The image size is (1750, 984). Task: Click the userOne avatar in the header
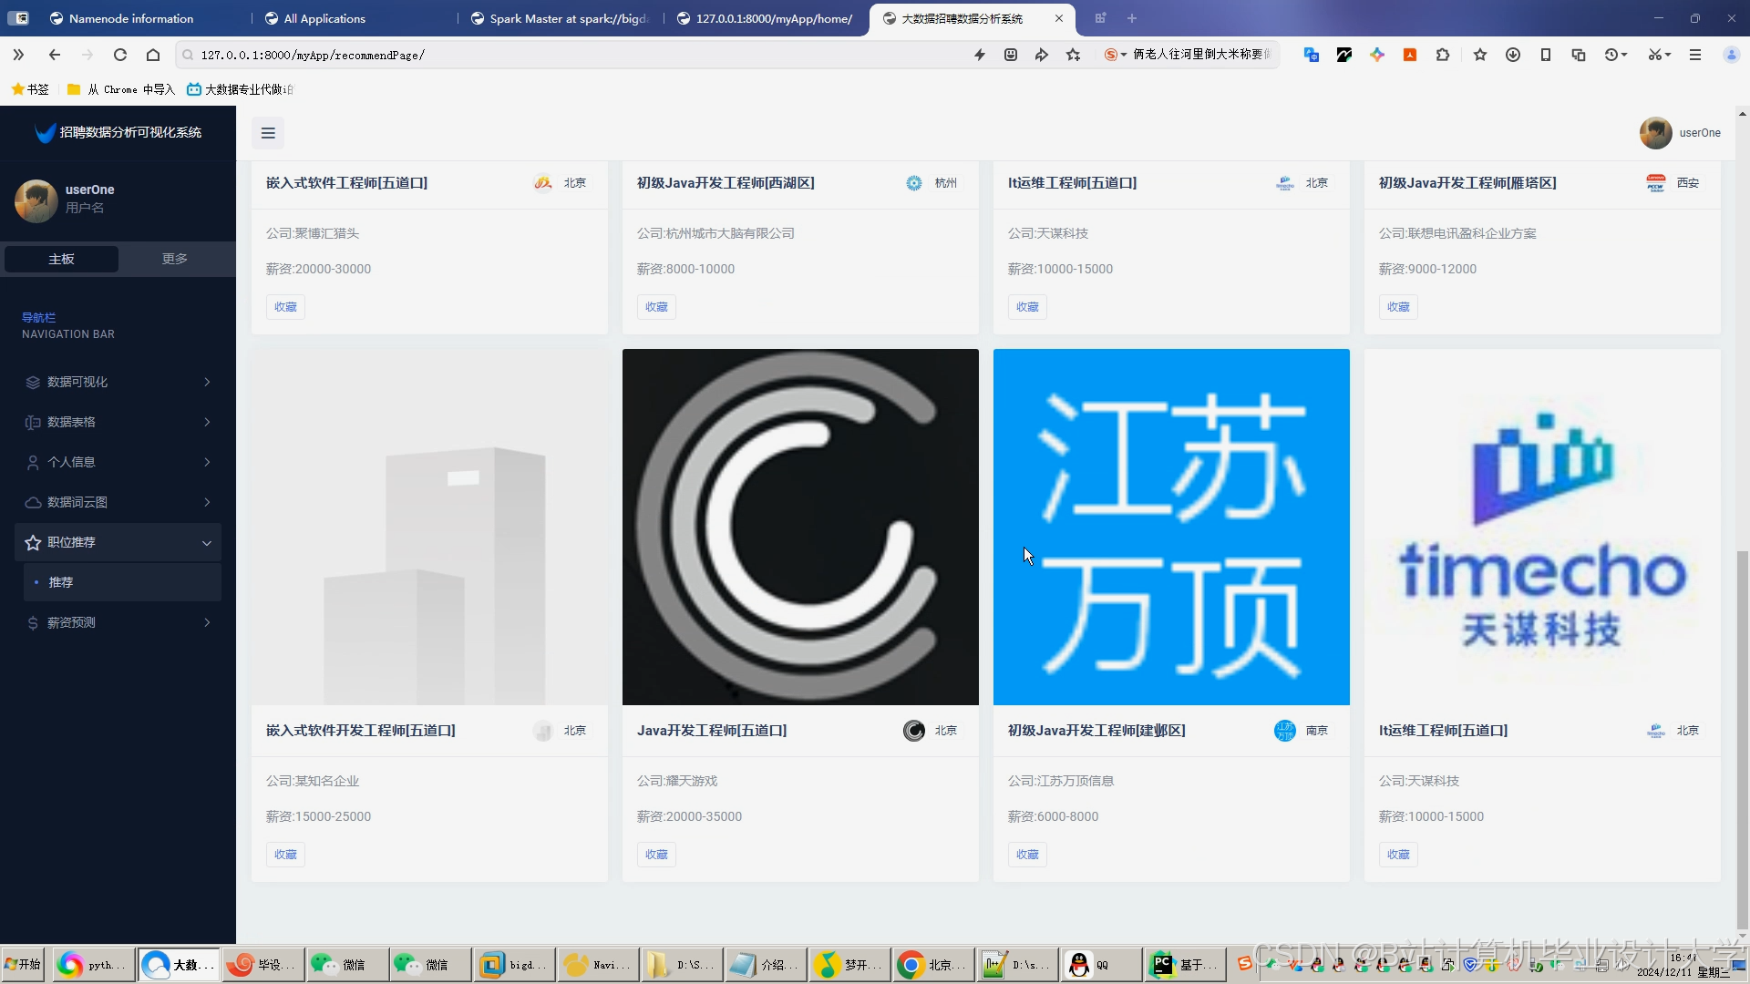point(1655,133)
